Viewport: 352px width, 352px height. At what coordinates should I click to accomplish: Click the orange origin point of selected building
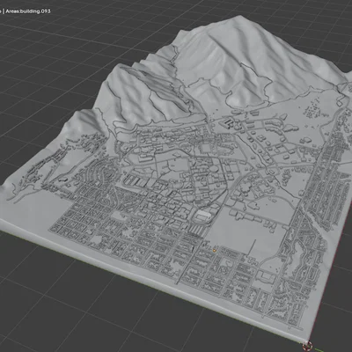(215, 250)
